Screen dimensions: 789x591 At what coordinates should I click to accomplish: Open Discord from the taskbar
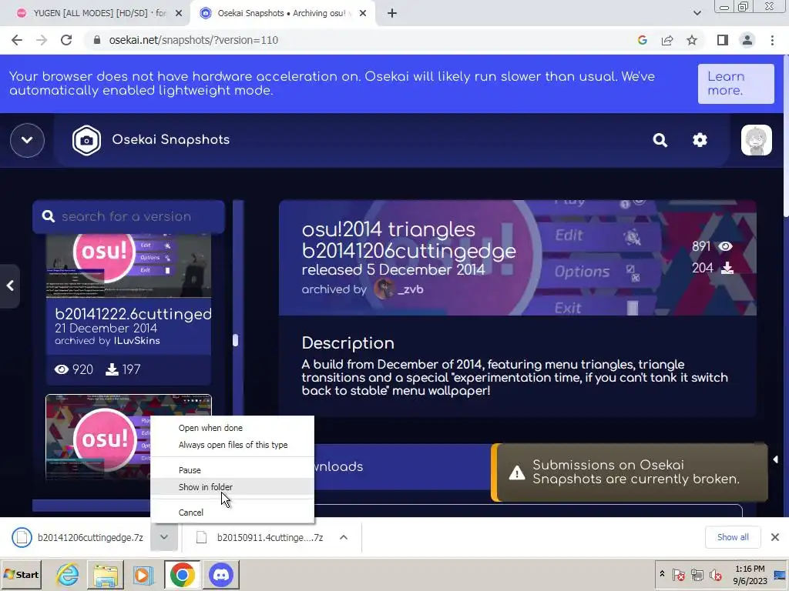pyautogui.click(x=221, y=574)
